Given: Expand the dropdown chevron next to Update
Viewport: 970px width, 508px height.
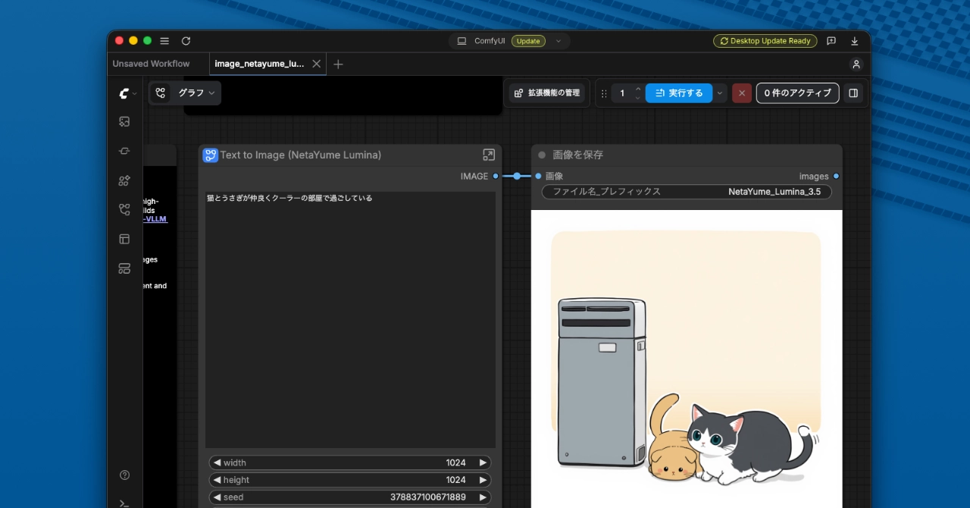Looking at the screenshot, I should click(559, 41).
